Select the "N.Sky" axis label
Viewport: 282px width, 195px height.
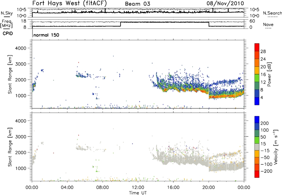coord(7,13)
